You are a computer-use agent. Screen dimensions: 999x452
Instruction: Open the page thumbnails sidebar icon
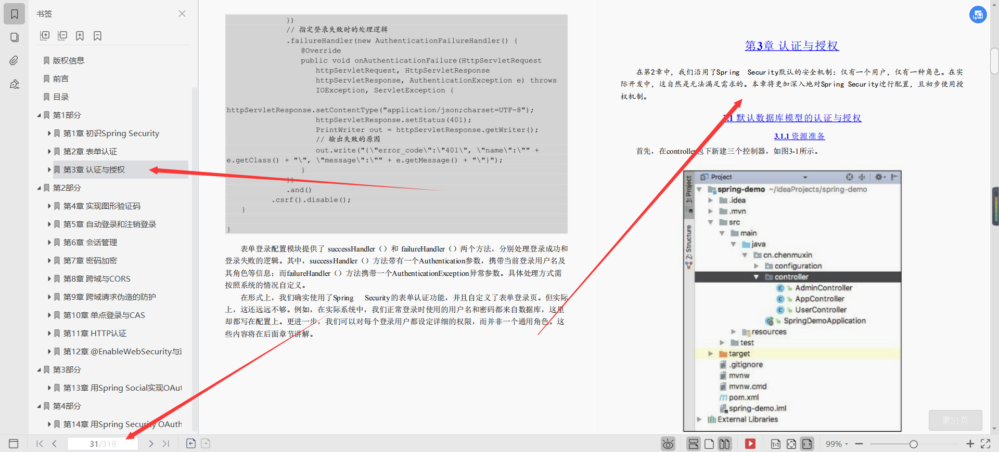(x=15, y=37)
